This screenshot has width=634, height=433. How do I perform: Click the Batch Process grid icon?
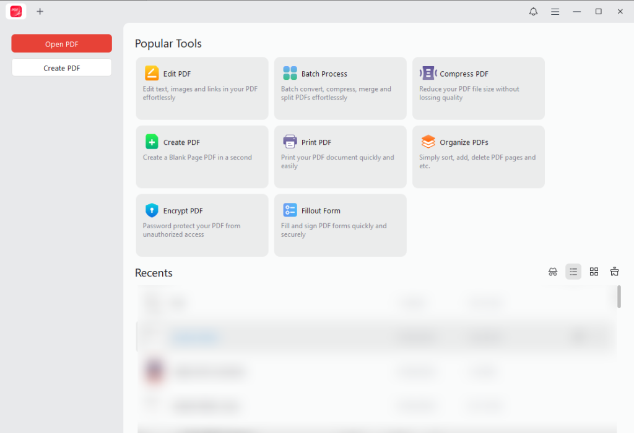coord(290,73)
